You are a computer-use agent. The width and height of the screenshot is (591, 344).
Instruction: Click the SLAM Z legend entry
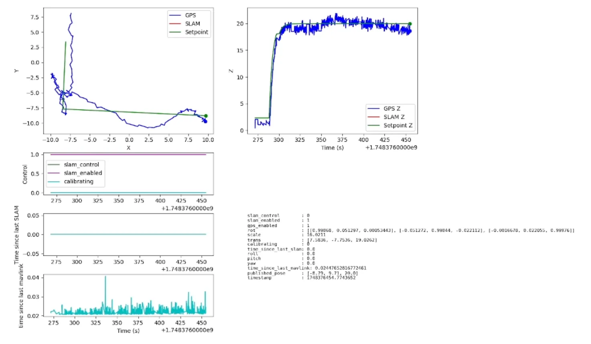pyautogui.click(x=386, y=117)
